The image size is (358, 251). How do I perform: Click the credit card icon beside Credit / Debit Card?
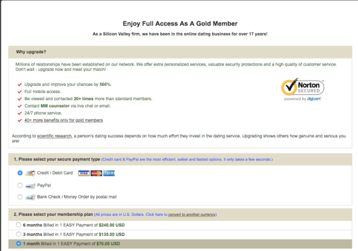[x=30, y=173]
